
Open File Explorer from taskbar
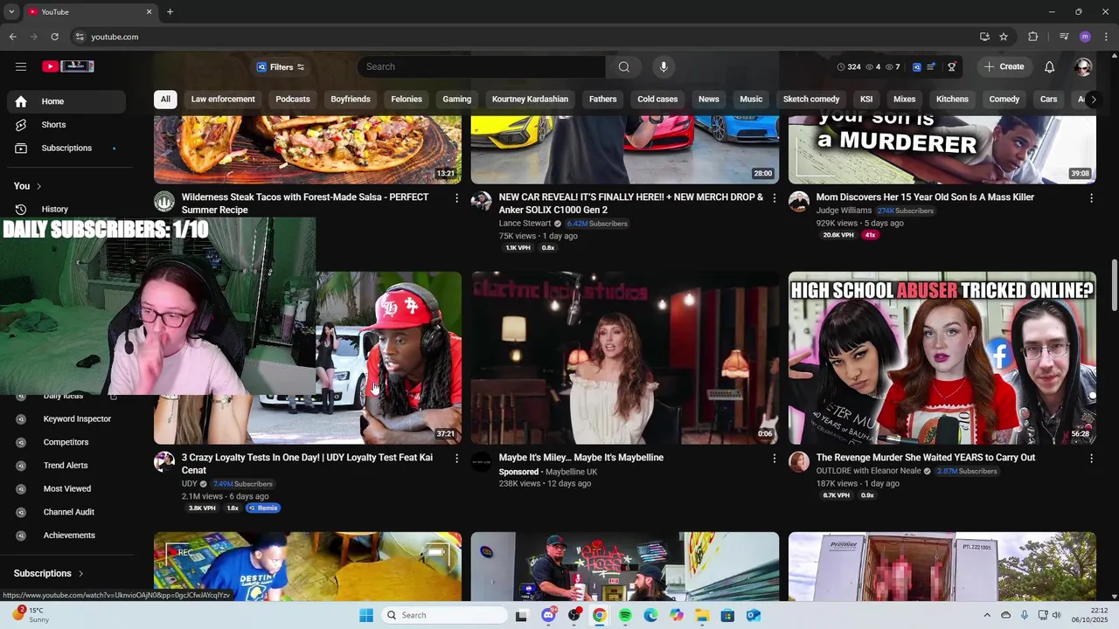702,615
